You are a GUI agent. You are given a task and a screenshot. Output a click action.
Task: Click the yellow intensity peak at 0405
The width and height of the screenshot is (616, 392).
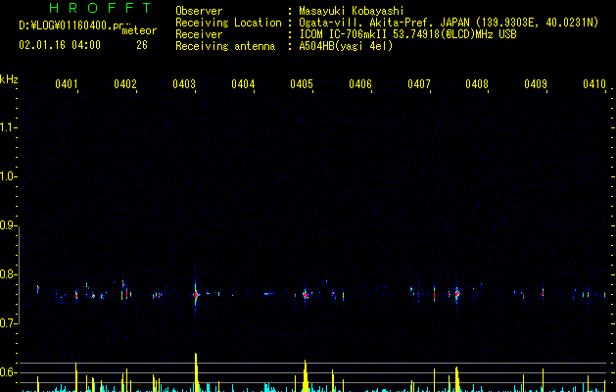306,375
